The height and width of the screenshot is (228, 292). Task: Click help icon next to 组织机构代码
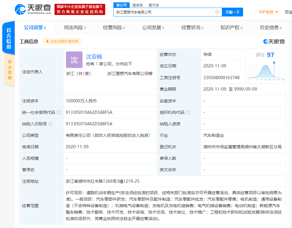coord(188,112)
